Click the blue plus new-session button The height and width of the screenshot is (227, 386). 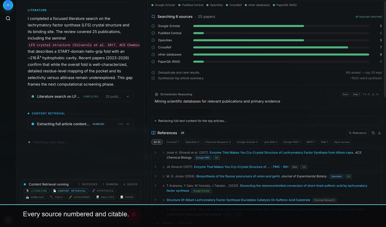(x=8, y=5)
